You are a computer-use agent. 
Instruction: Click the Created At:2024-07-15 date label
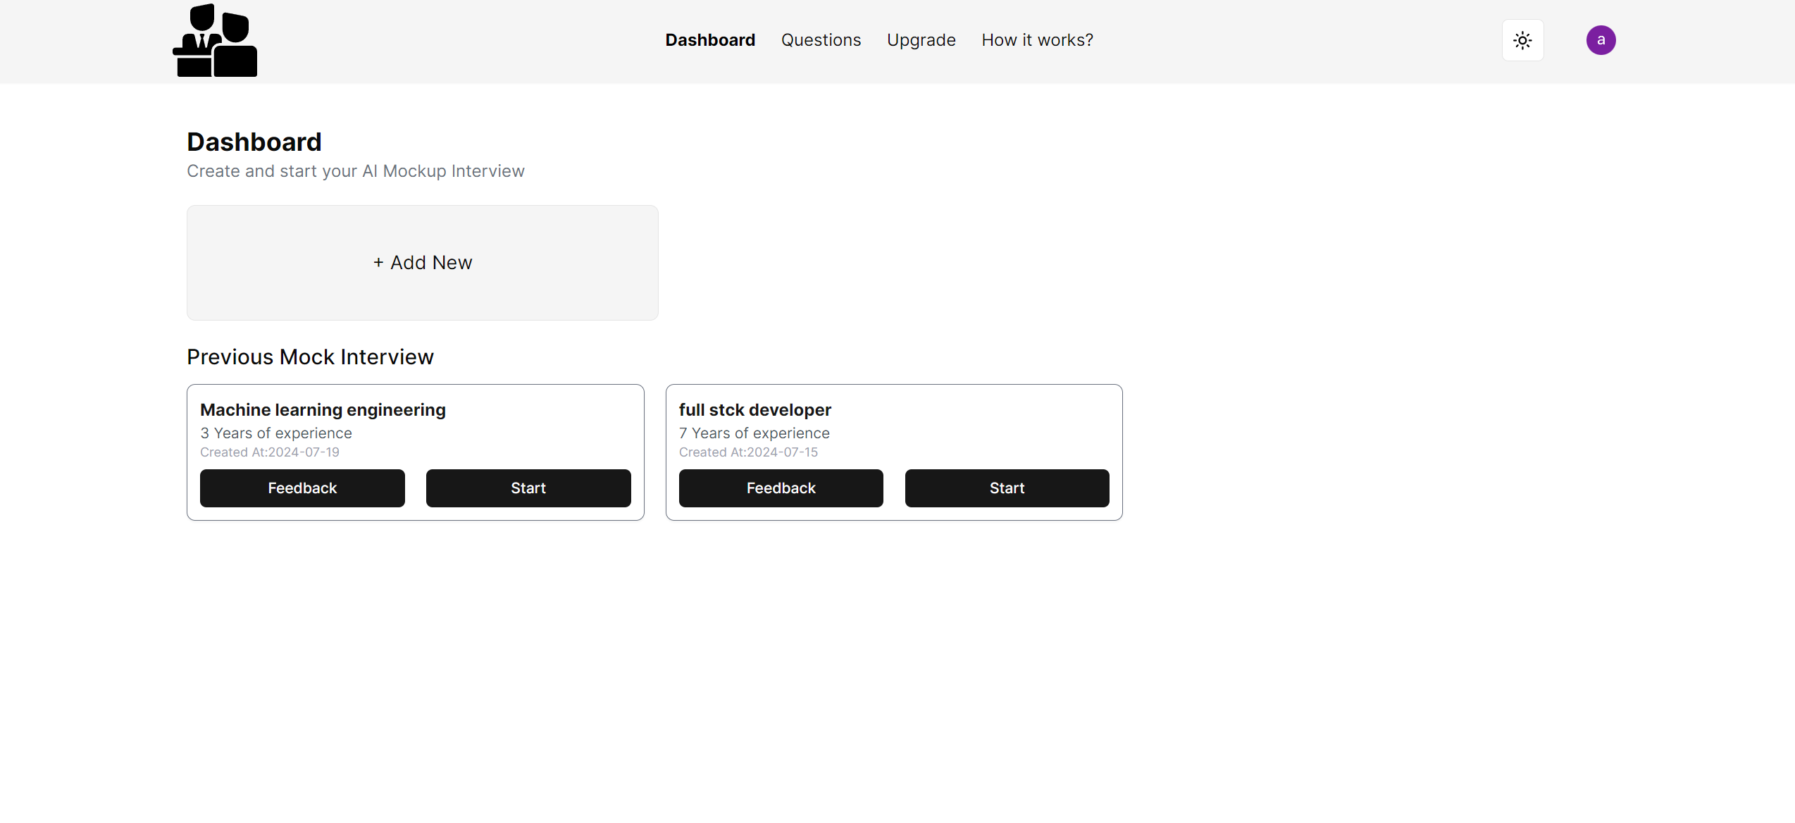(748, 452)
